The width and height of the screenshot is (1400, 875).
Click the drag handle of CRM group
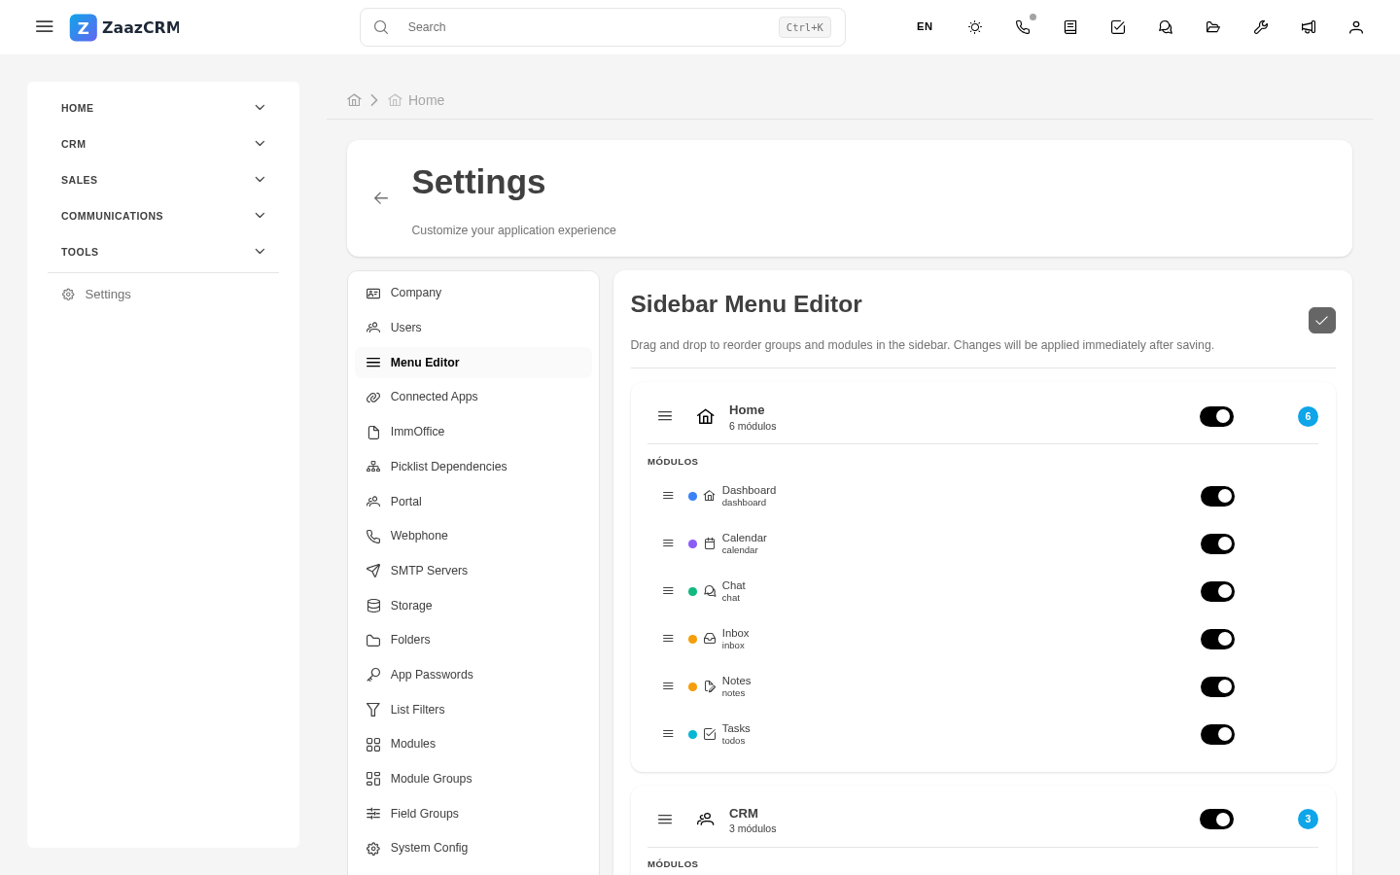665,820
